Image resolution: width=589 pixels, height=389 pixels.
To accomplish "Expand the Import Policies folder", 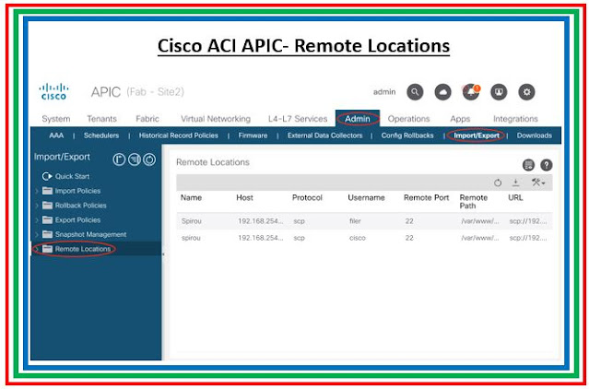I will pyautogui.click(x=38, y=191).
